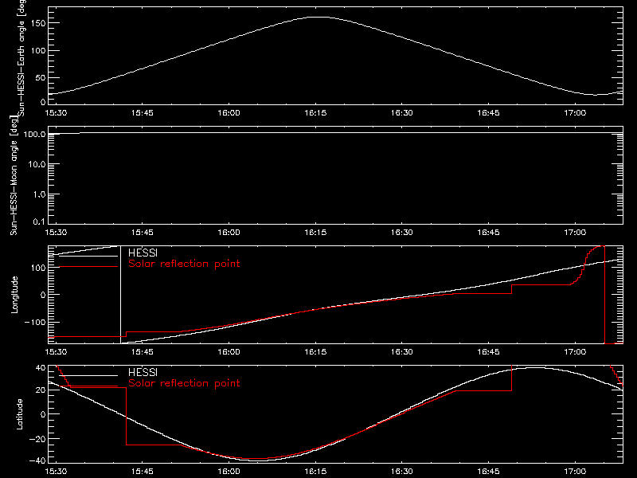Click the 100.0 tick on Moon angle axis
The width and height of the screenshot is (637, 478).
(34, 134)
